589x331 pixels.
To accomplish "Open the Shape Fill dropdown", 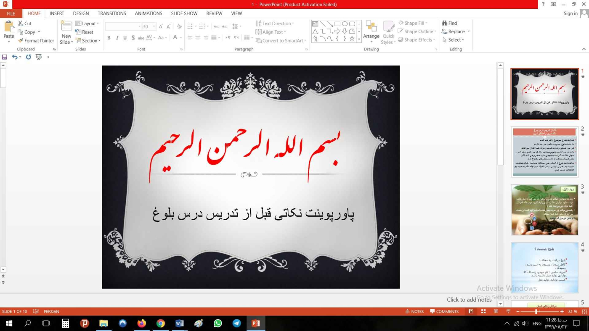I will pos(413,23).
